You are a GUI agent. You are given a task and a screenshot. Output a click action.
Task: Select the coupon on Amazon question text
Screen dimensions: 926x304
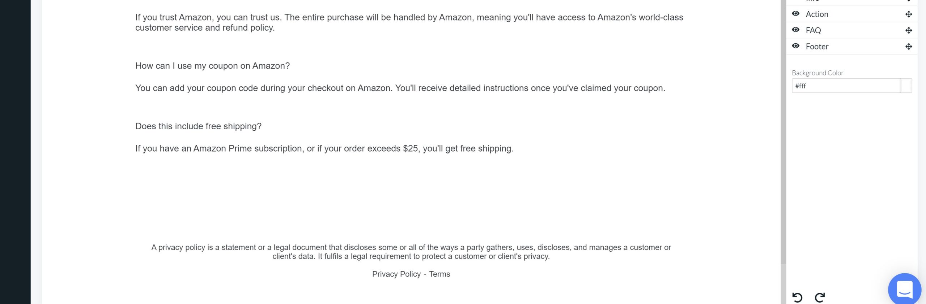(x=212, y=66)
